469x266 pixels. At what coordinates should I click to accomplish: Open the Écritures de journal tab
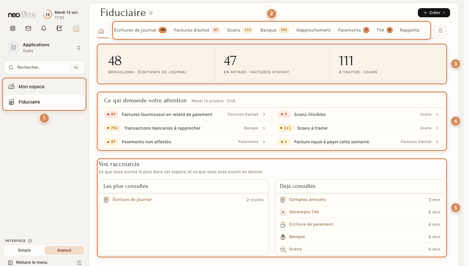pos(140,30)
